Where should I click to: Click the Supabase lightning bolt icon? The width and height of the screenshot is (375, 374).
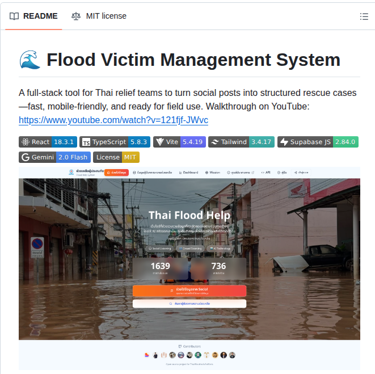pyautogui.click(x=284, y=142)
